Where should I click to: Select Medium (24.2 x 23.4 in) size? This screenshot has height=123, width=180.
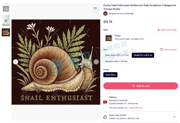point(116,61)
